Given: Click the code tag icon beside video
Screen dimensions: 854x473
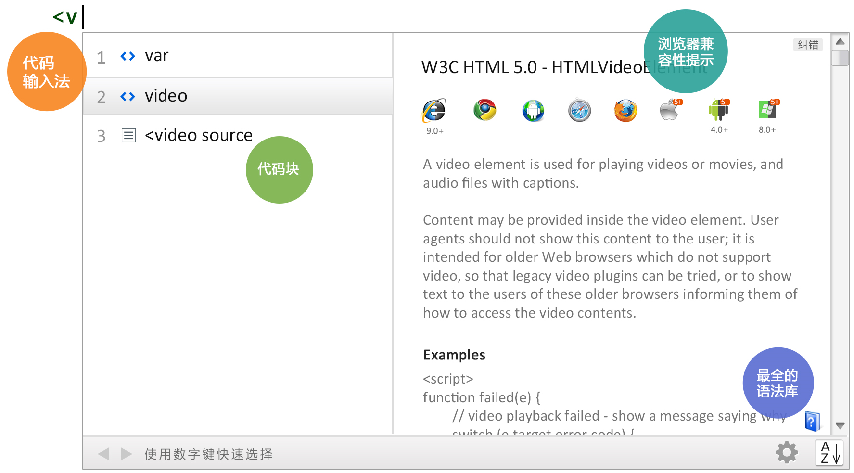Looking at the screenshot, I should point(127,97).
